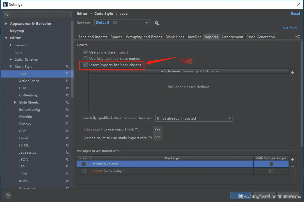This screenshot has height=202, width=304.
Task: Click the Set from... link
Action: pos(291,28)
